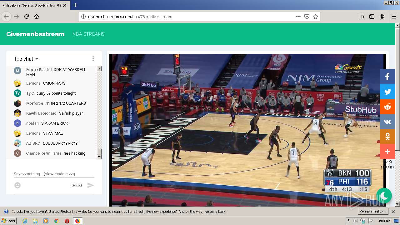
Task: Click Kawhi Lebronard's avatar
Action: tap(17, 113)
